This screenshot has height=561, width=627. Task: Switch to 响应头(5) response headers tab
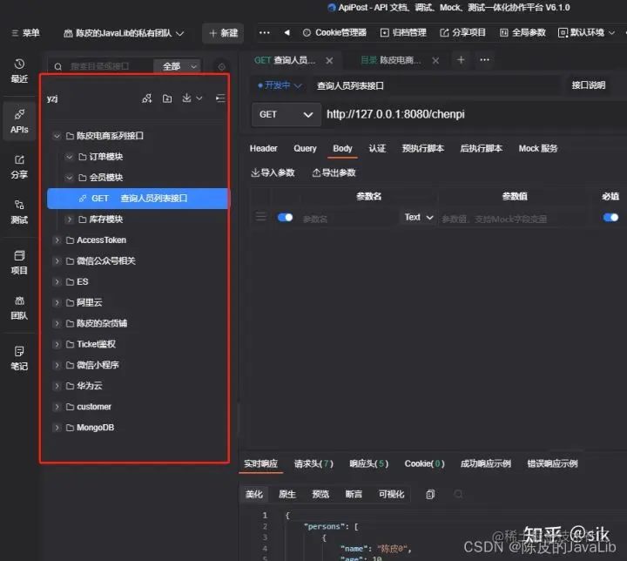coord(368,463)
